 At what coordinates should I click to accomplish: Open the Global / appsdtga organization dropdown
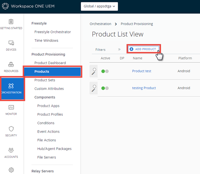pos(99,6)
